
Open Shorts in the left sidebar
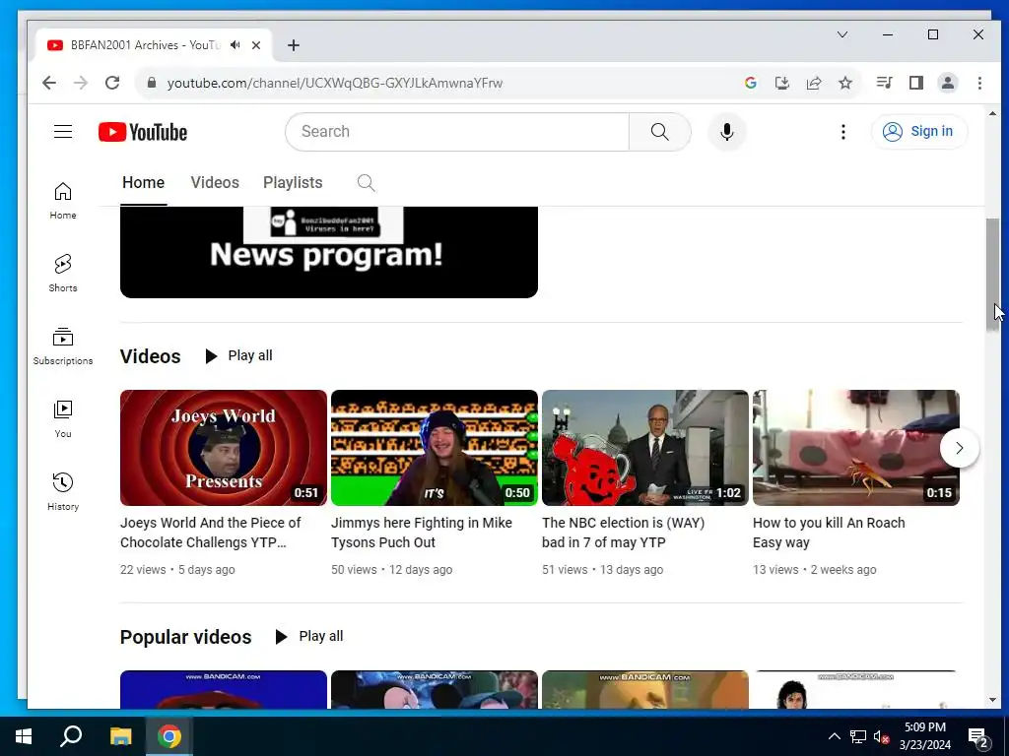click(63, 274)
